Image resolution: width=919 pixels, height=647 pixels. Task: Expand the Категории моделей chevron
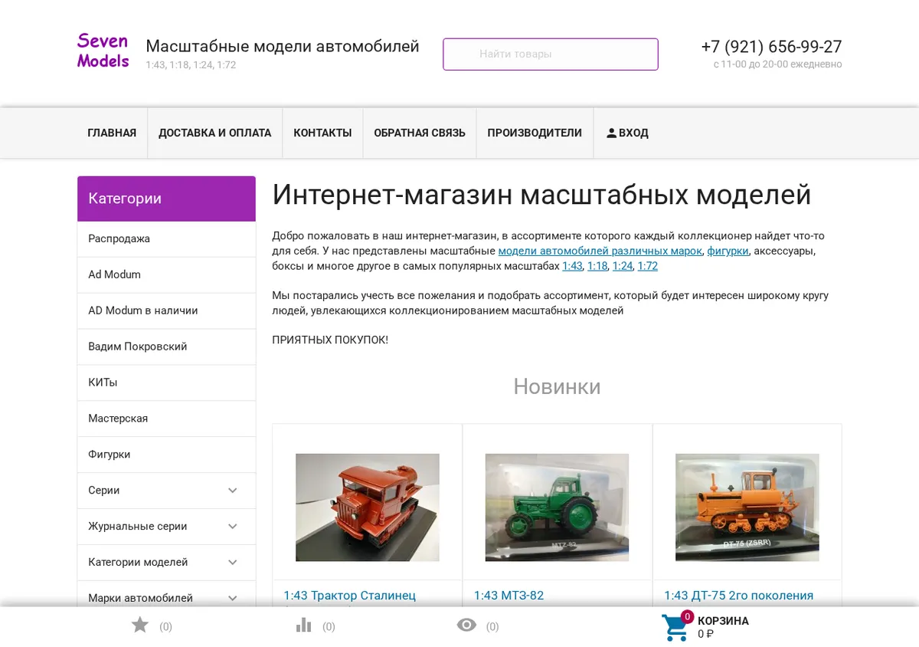pos(233,563)
